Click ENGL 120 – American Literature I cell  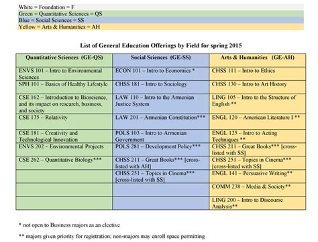click(258, 122)
